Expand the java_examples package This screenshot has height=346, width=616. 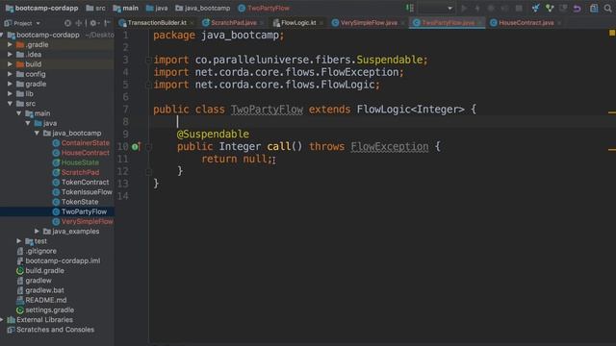[37, 232]
